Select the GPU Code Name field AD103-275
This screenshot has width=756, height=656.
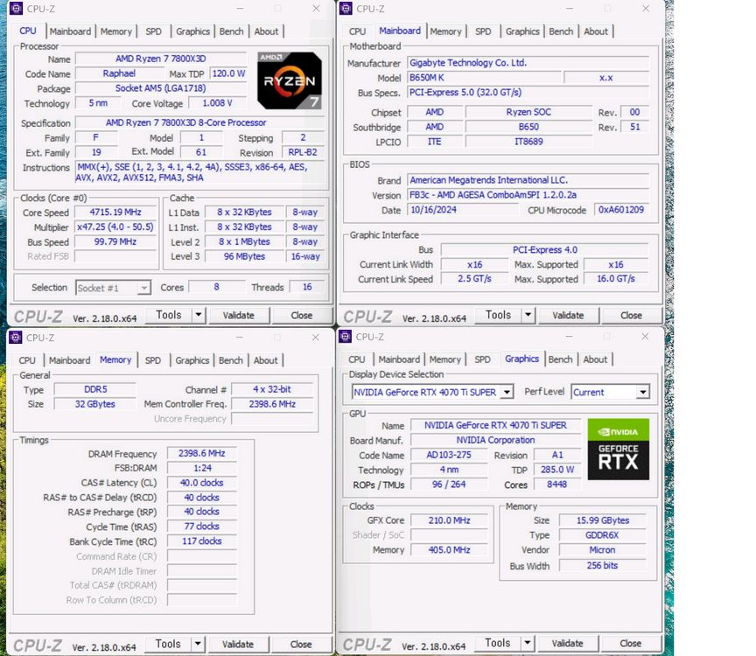[x=450, y=456]
